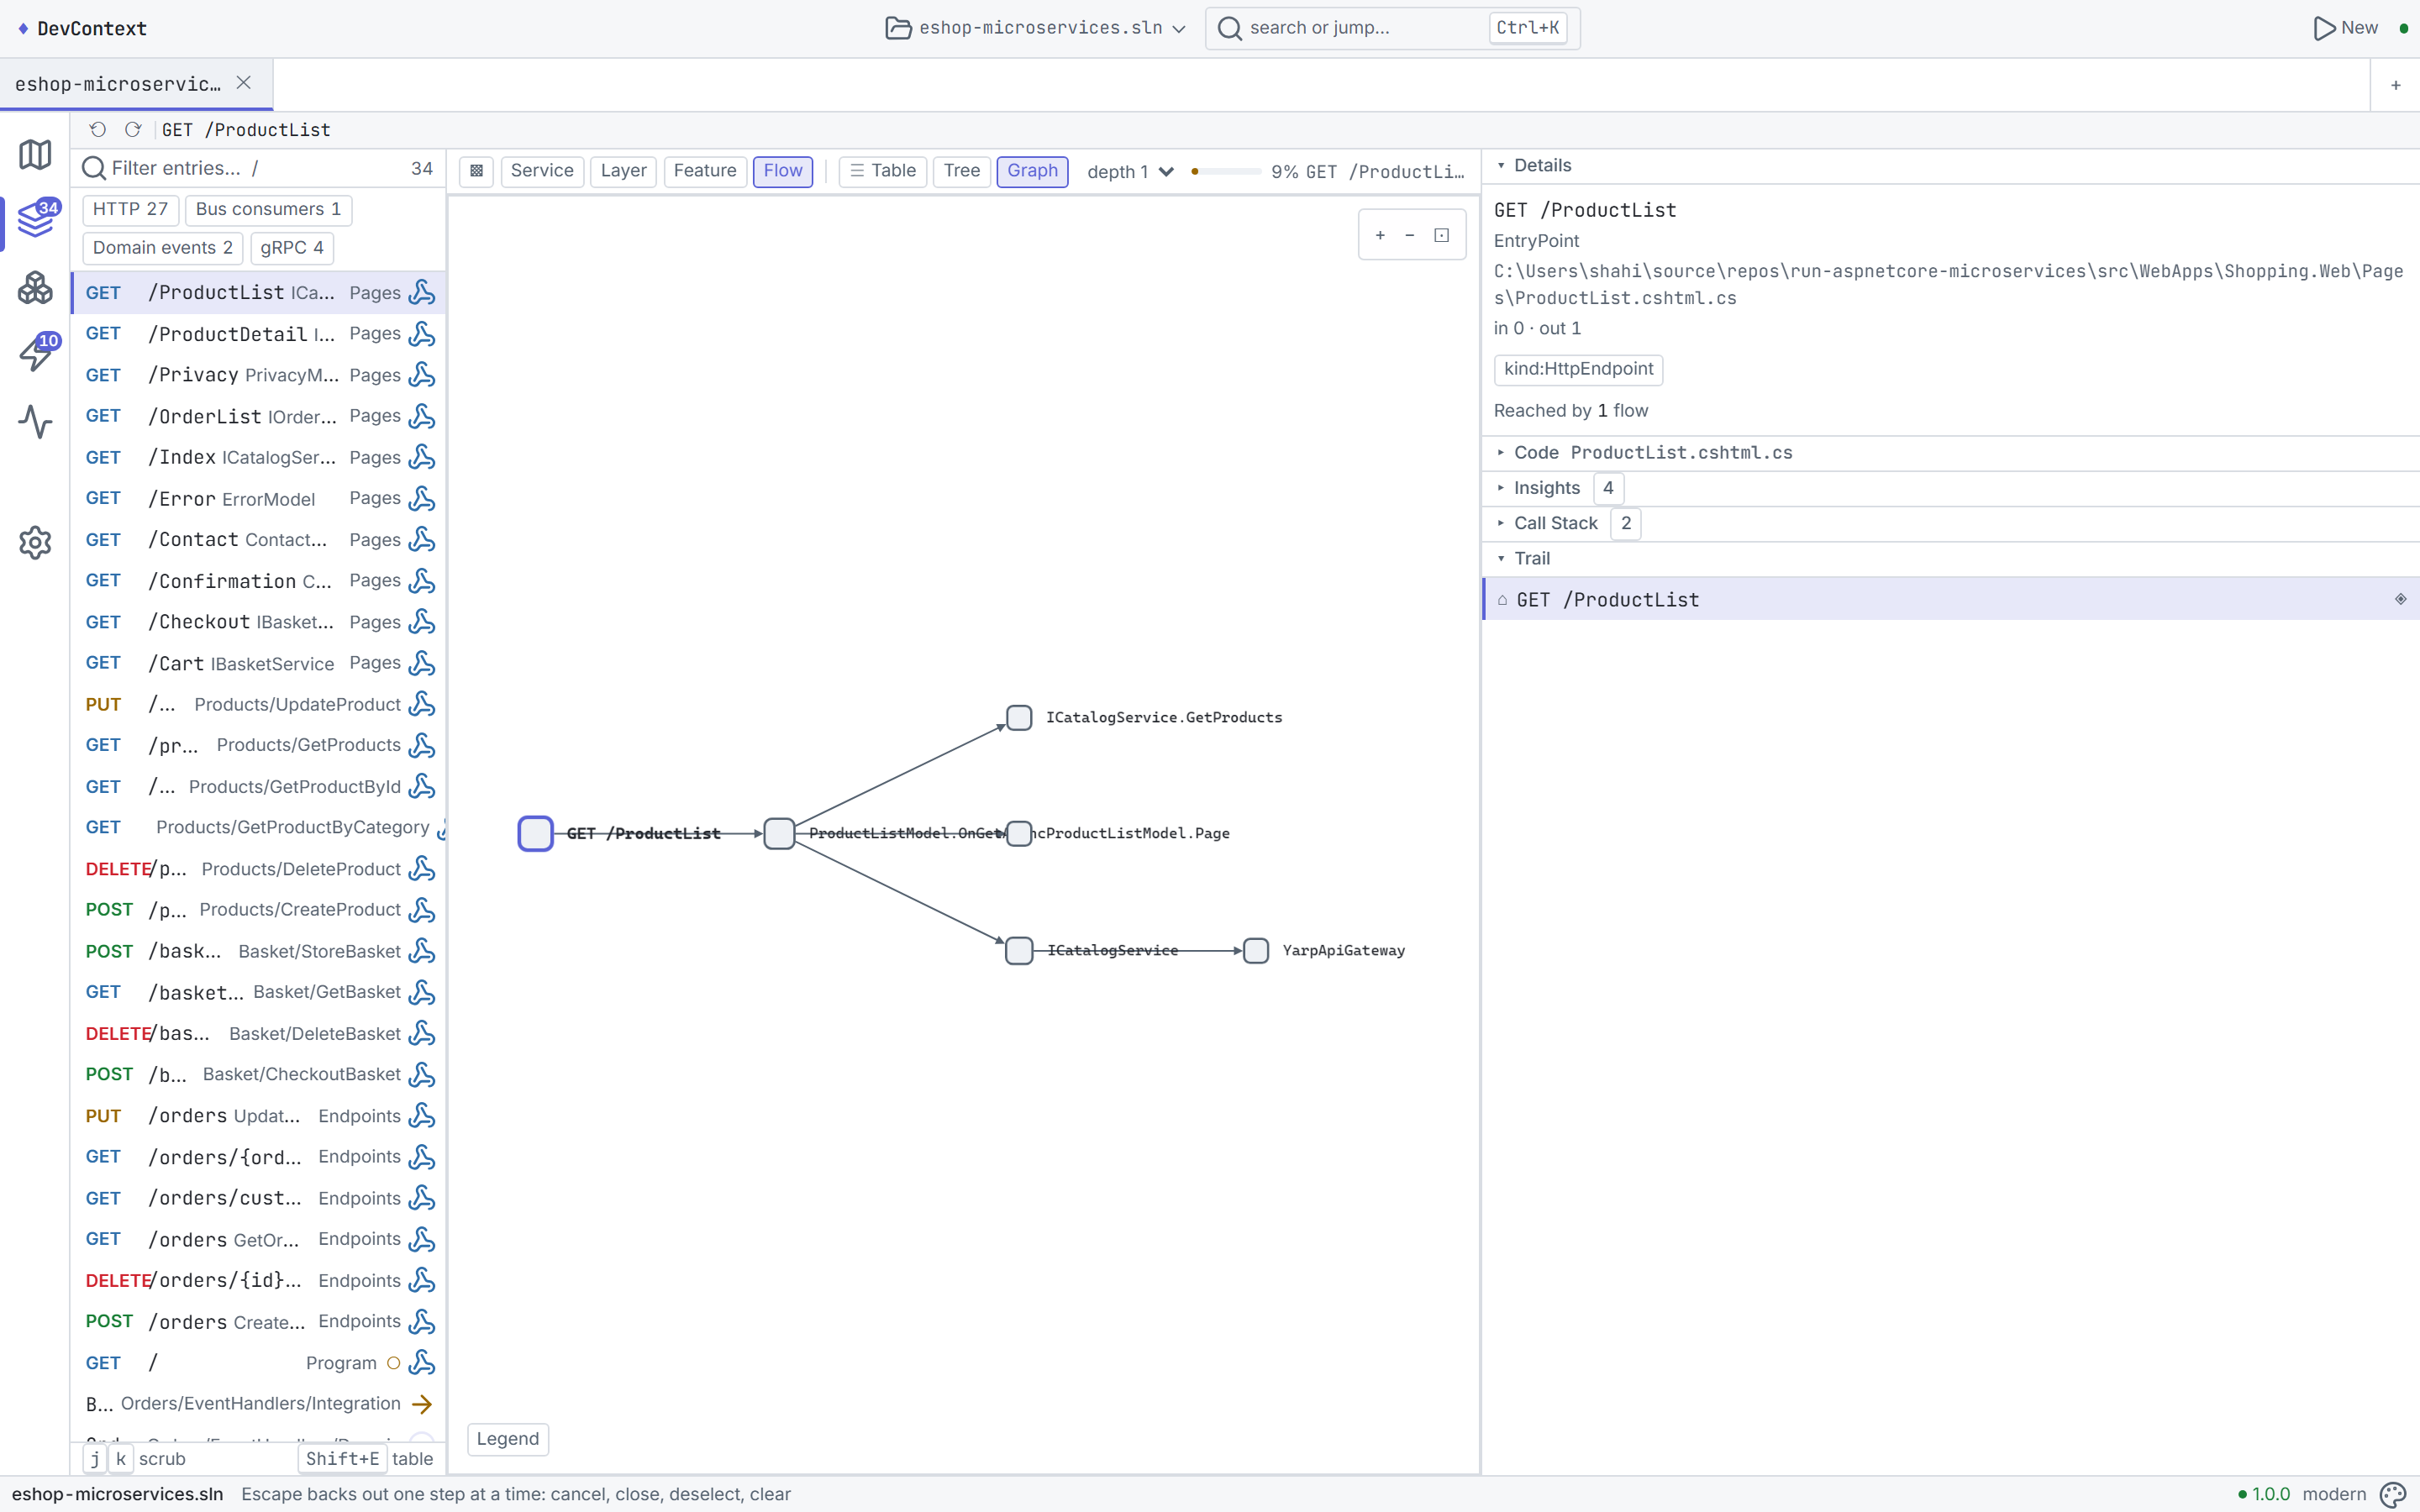Click the New button label

(2359, 28)
